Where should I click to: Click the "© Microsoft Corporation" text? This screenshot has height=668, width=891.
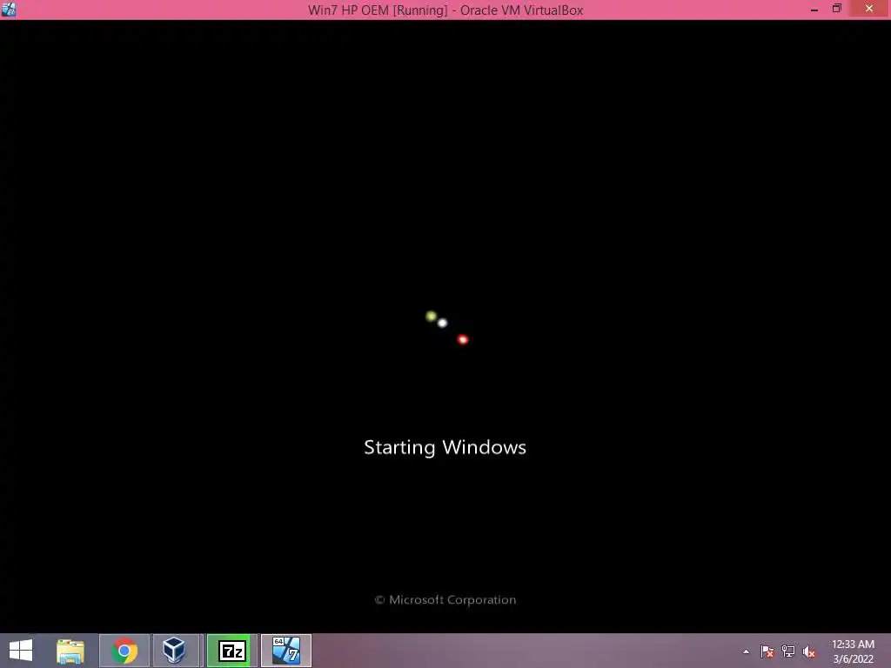click(445, 600)
